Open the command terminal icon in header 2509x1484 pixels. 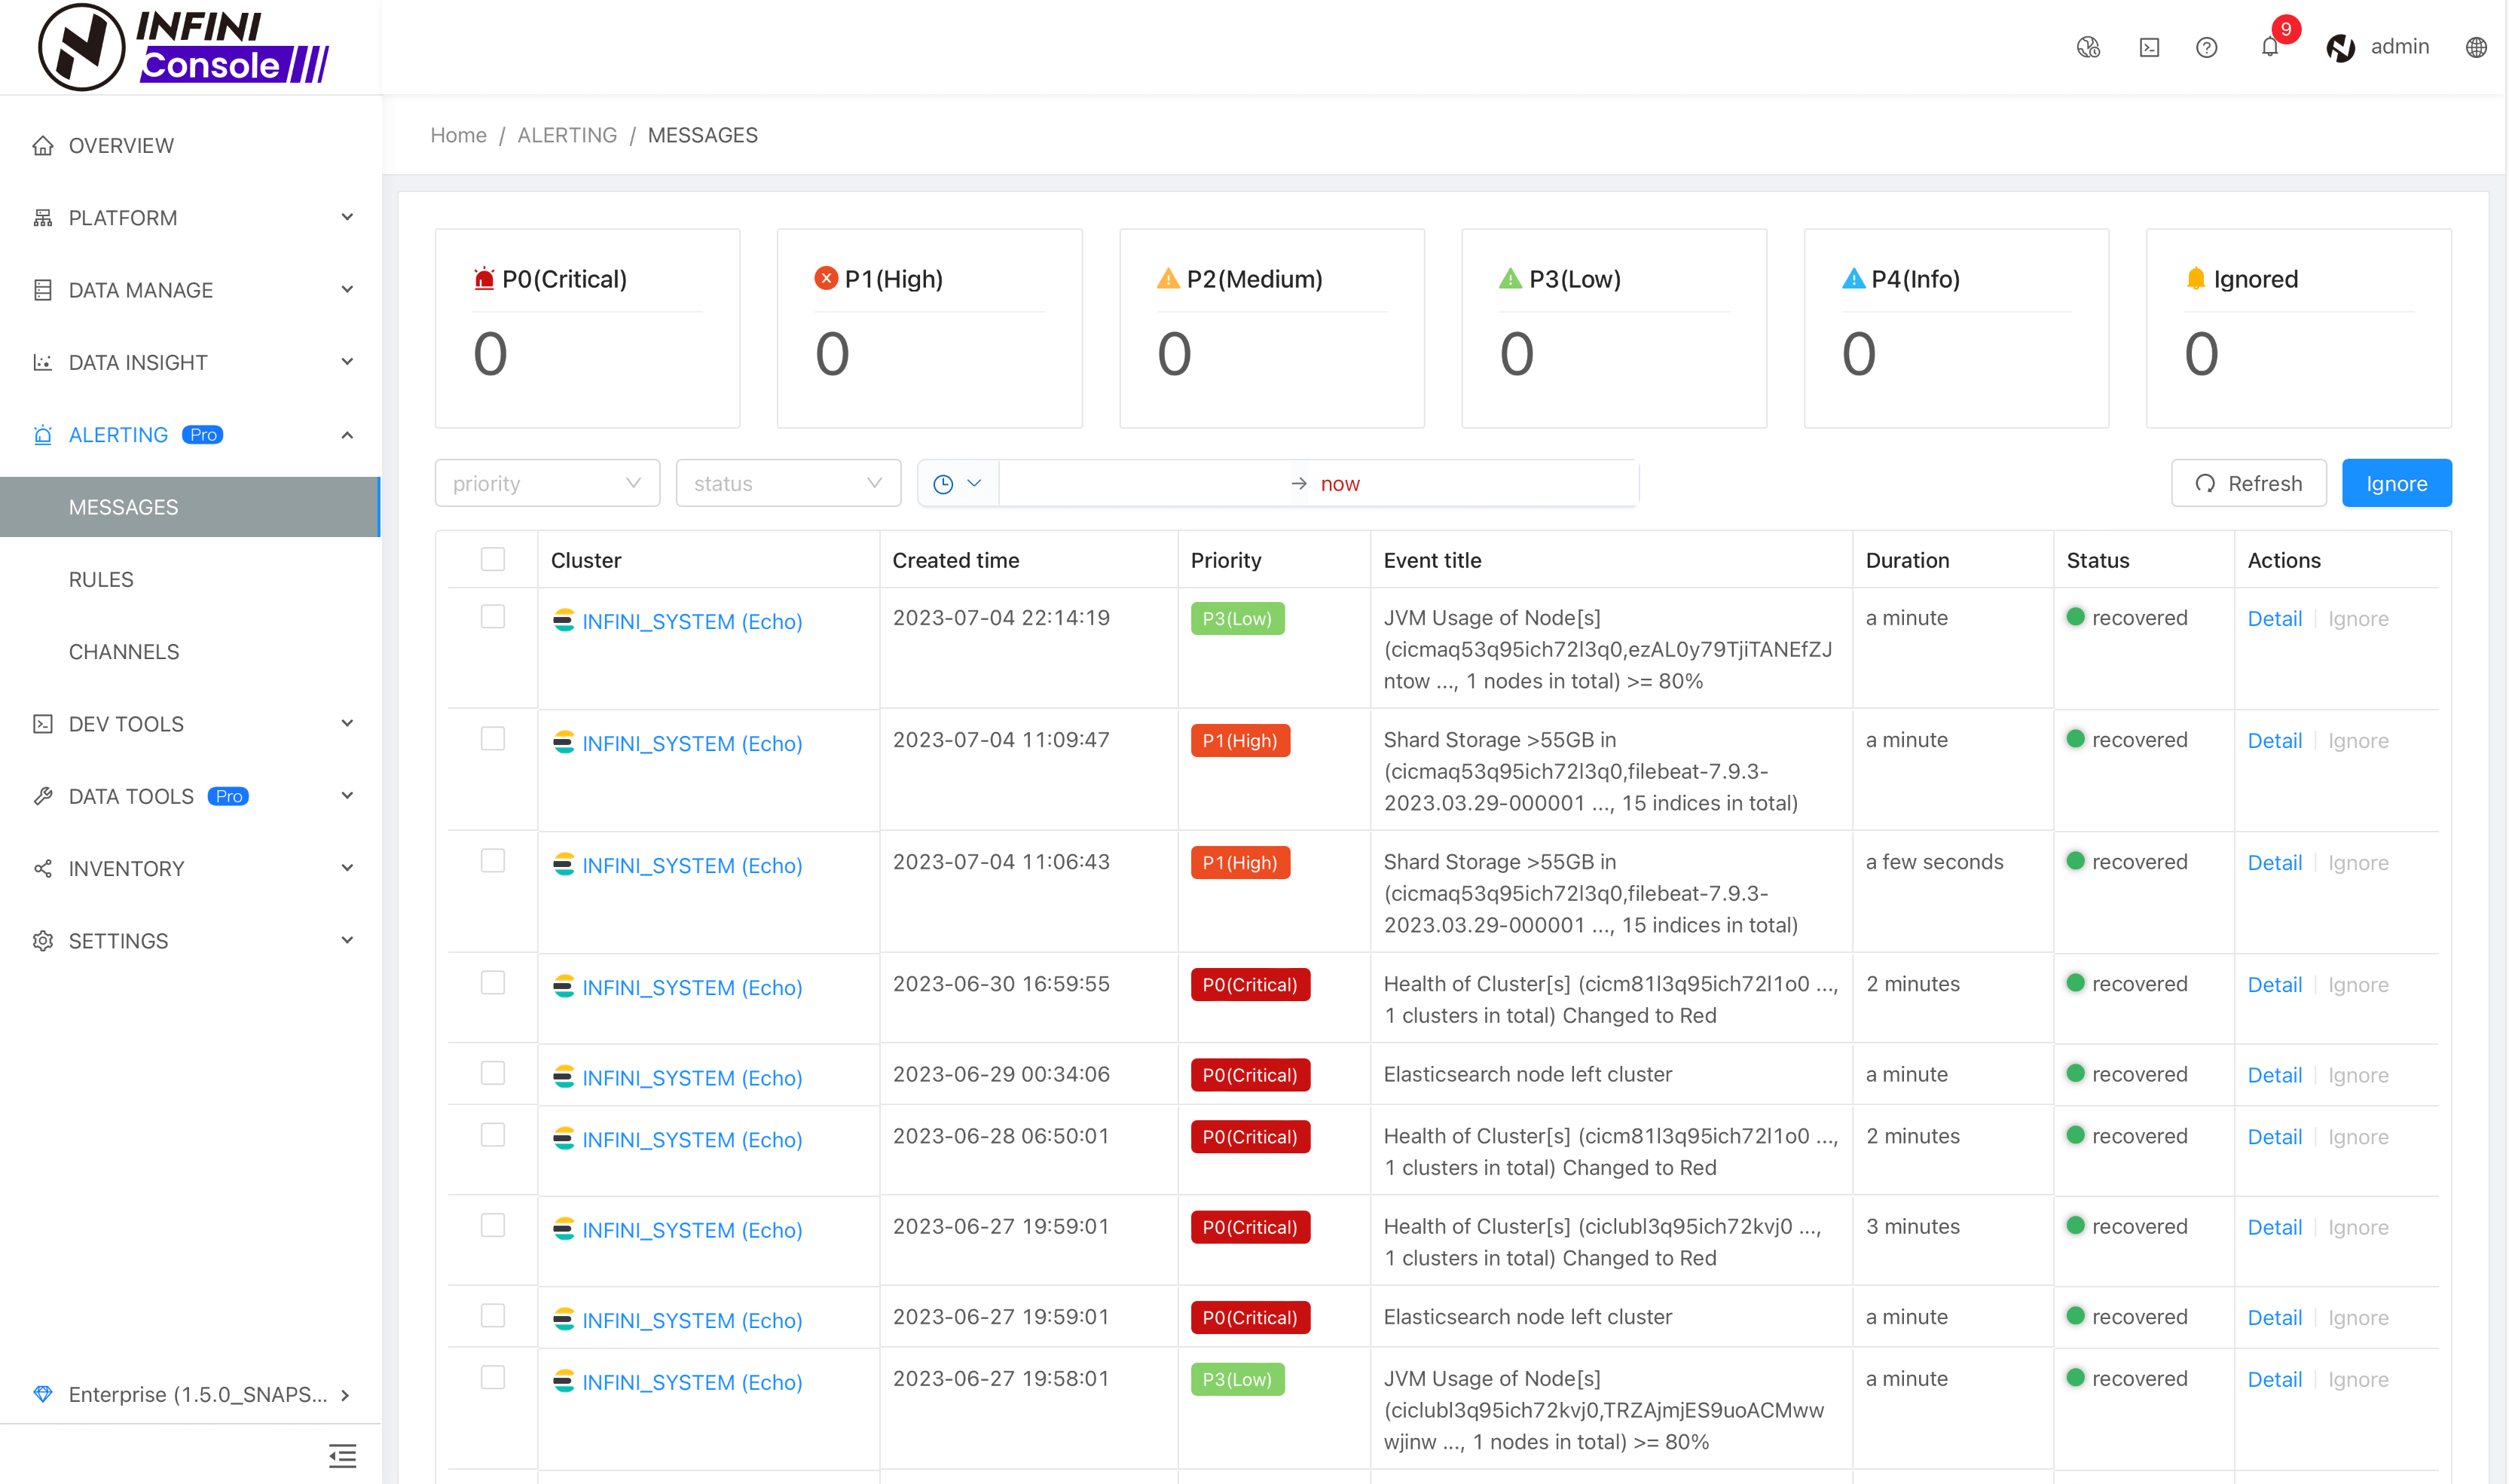[x=2149, y=47]
